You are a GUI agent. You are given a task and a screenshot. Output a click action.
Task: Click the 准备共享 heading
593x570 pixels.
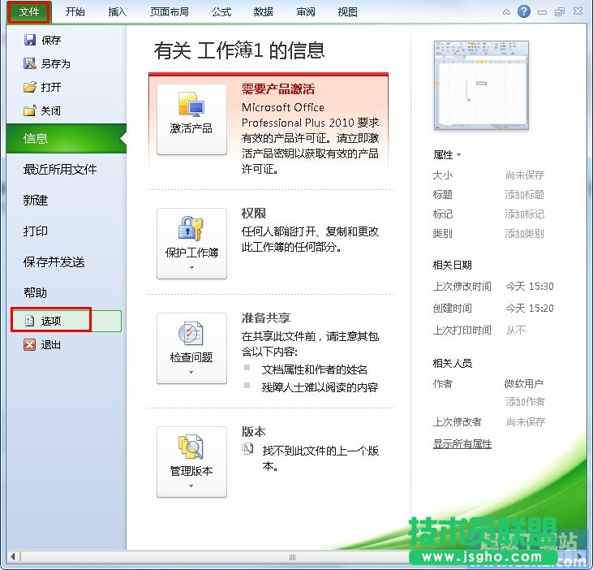266,317
